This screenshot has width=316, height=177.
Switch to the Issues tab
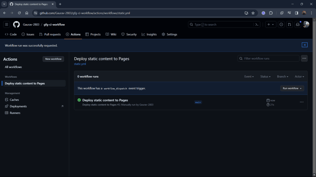[x=28, y=34]
